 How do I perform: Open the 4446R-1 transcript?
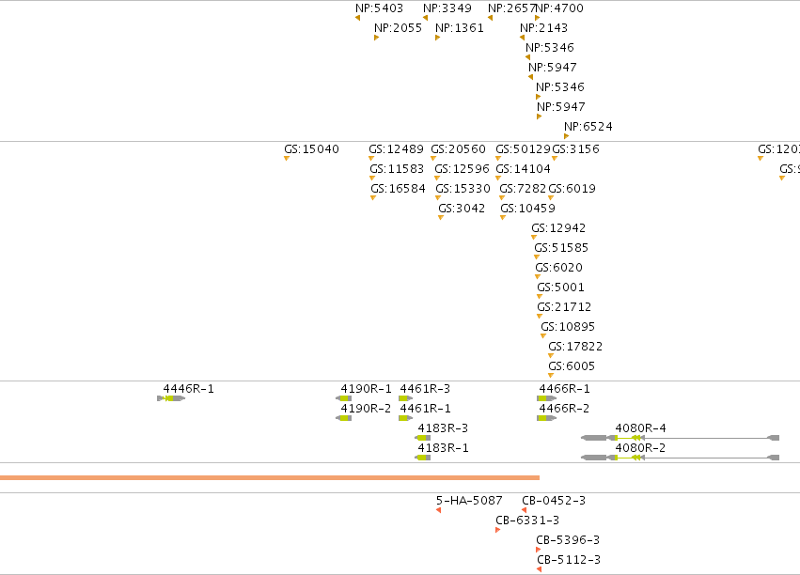click(x=171, y=398)
